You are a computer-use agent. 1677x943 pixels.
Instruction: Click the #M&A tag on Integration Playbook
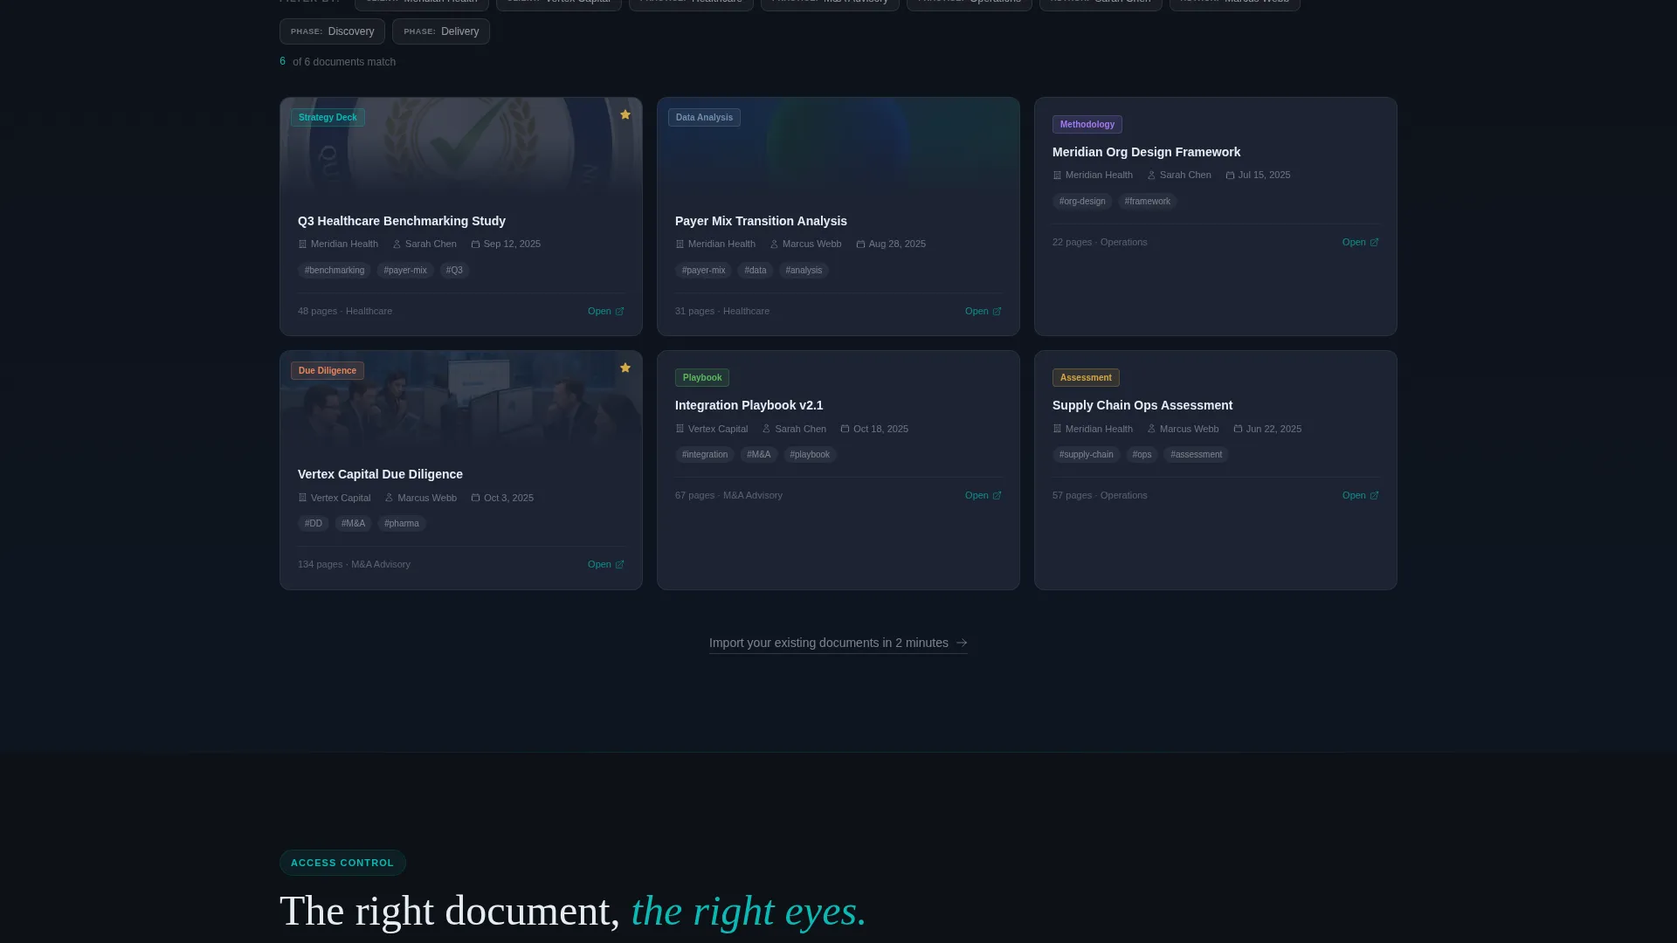coord(758,455)
